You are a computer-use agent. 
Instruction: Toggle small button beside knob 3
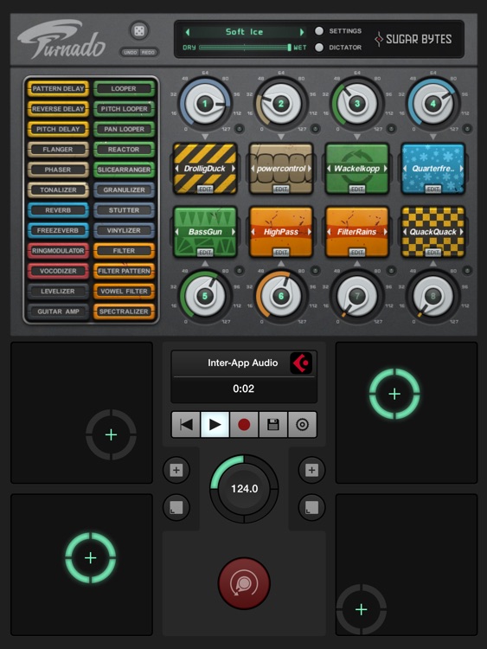pos(392,129)
